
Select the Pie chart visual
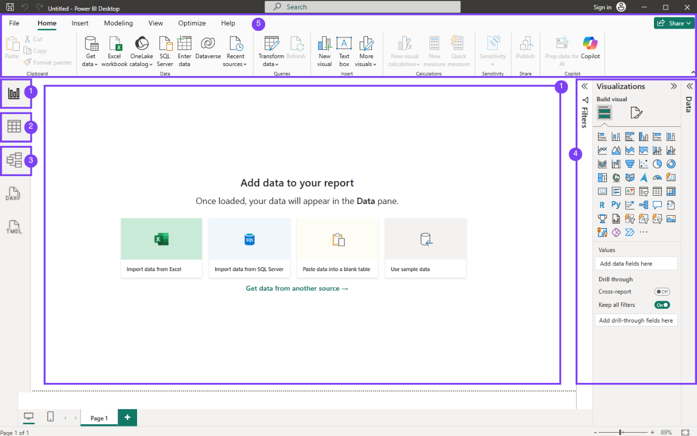tap(656, 163)
